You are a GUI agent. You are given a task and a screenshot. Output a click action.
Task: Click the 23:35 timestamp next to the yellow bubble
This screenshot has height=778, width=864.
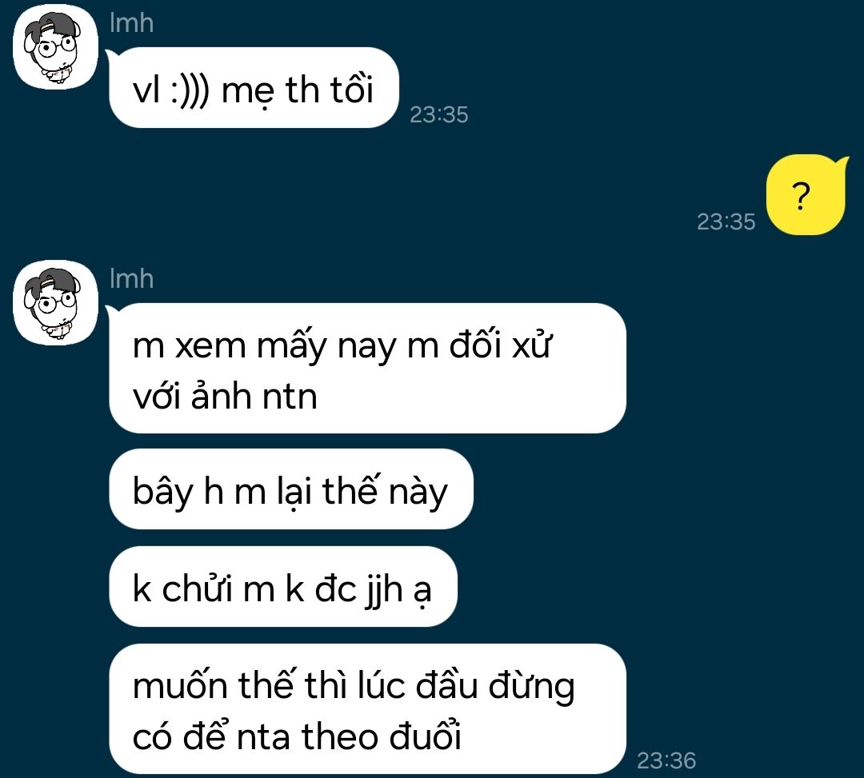(726, 222)
